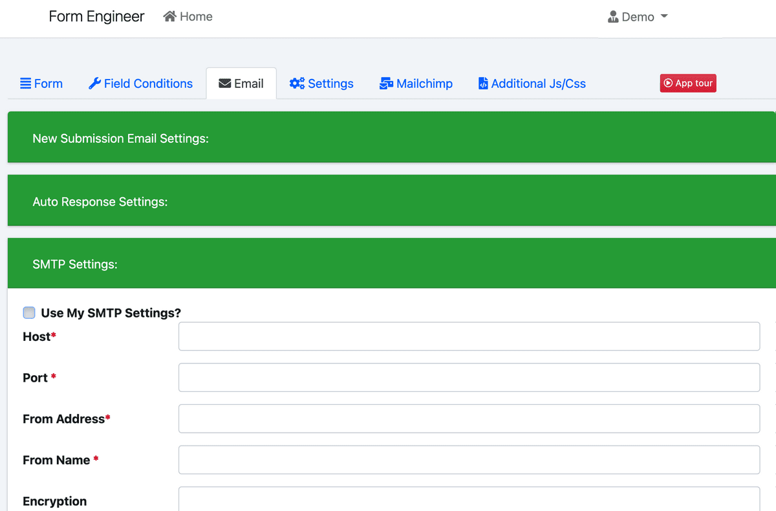The width and height of the screenshot is (776, 511).
Task: Click the wrench icon for Field Conditions
Action: coord(94,83)
